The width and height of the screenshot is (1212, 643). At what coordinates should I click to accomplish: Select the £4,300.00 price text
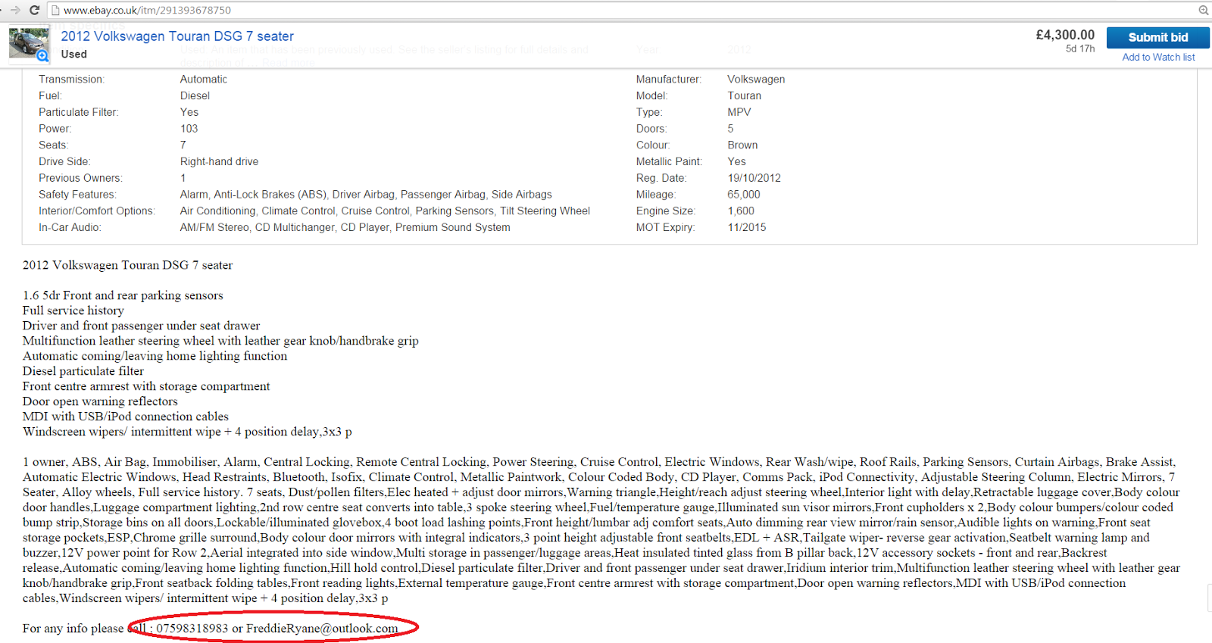pyautogui.click(x=1065, y=35)
